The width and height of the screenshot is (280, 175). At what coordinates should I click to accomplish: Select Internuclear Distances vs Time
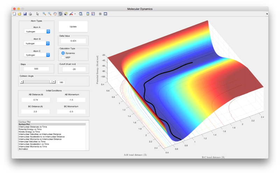point(52,127)
